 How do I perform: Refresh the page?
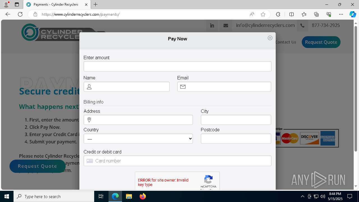click(x=20, y=14)
